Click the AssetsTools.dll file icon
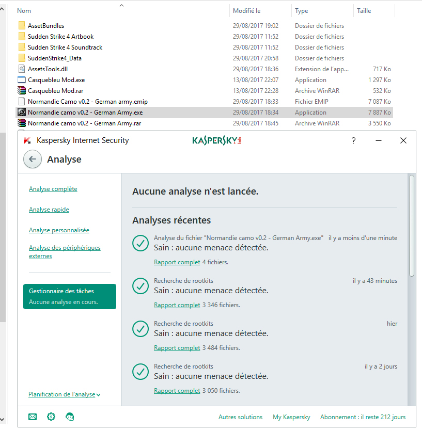 [22, 69]
